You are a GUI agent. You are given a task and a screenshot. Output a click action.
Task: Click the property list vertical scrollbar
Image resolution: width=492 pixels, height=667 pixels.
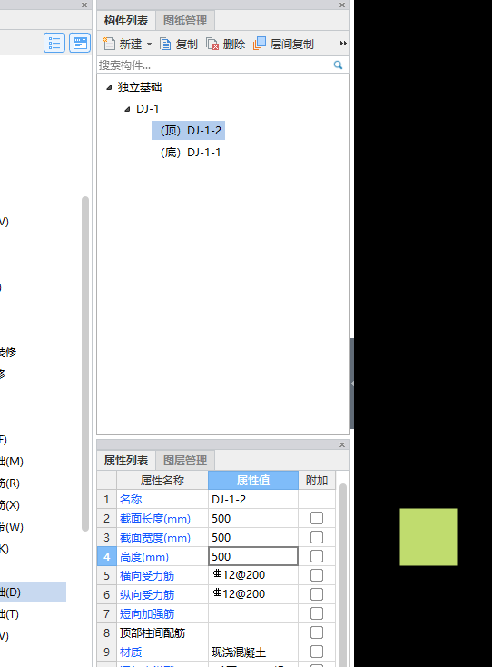[343, 574]
